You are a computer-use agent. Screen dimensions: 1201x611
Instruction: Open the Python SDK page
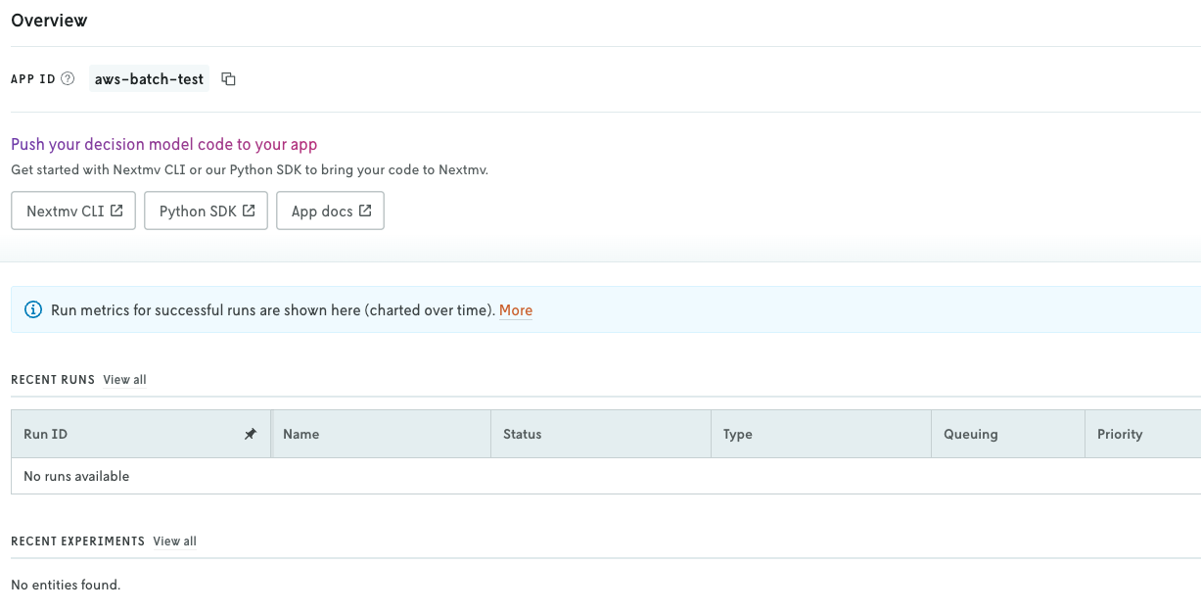(x=206, y=210)
